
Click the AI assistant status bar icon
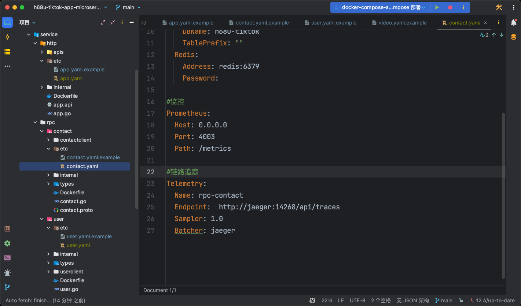312,301
